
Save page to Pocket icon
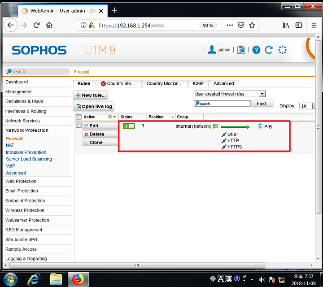[241, 25]
